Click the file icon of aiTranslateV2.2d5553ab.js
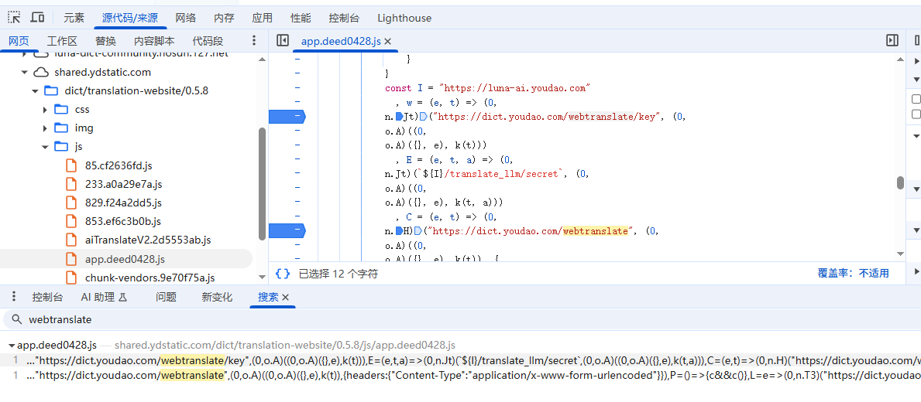 (71, 240)
